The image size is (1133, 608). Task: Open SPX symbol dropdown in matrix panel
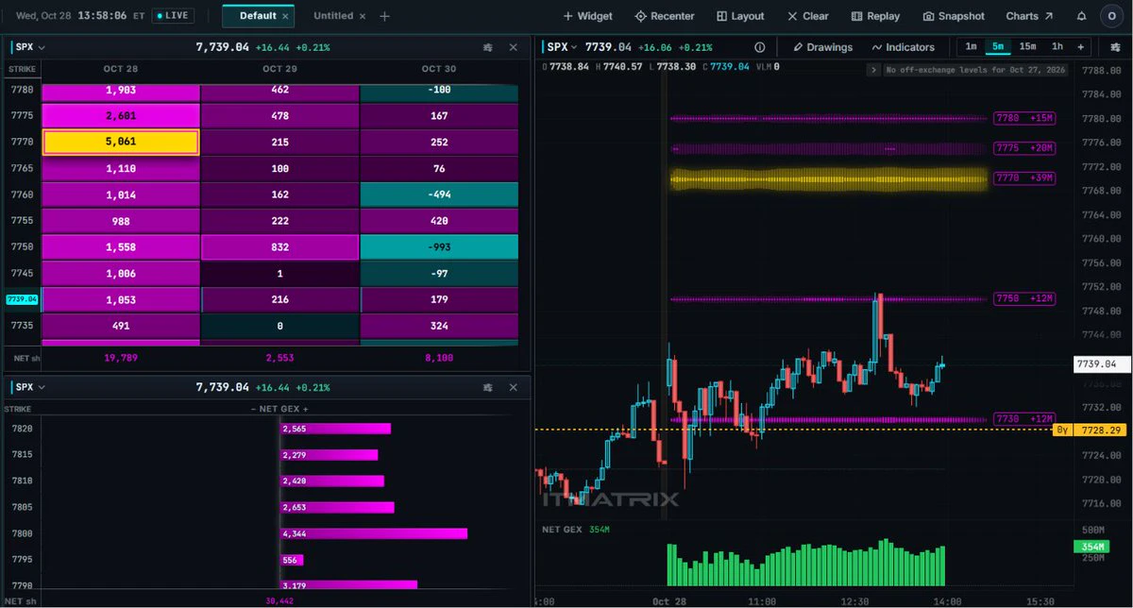point(30,46)
